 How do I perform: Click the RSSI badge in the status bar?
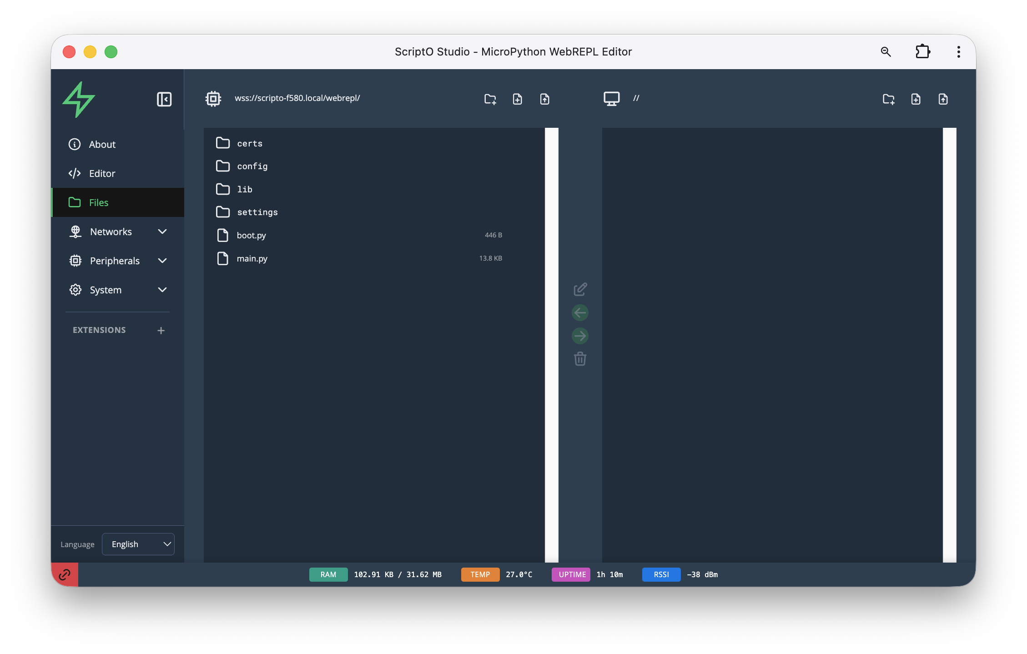[661, 574]
